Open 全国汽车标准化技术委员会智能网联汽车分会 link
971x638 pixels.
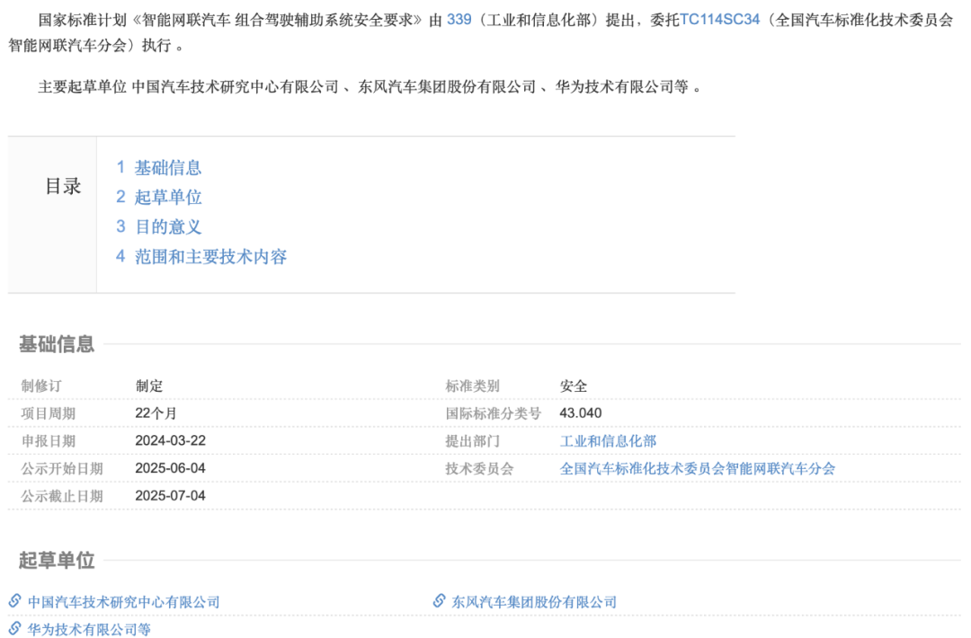697,468
